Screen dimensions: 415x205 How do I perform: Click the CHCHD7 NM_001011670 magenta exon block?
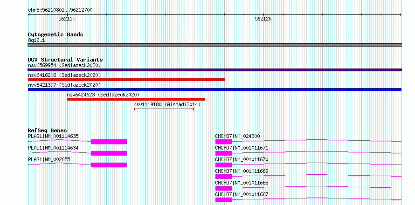click(224, 165)
